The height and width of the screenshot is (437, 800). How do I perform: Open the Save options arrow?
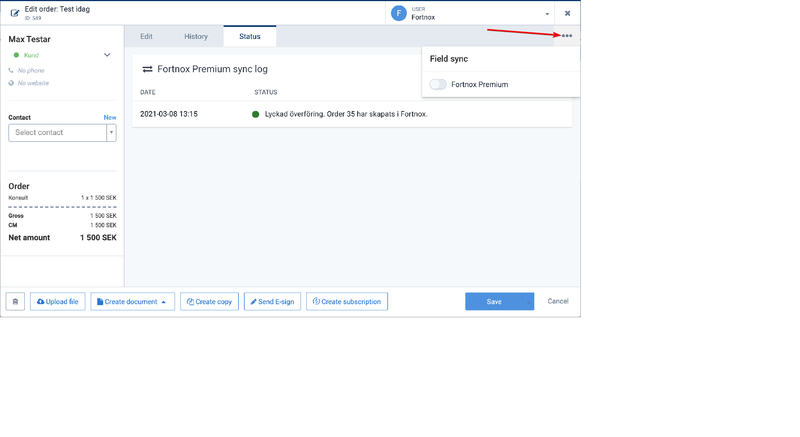528,302
